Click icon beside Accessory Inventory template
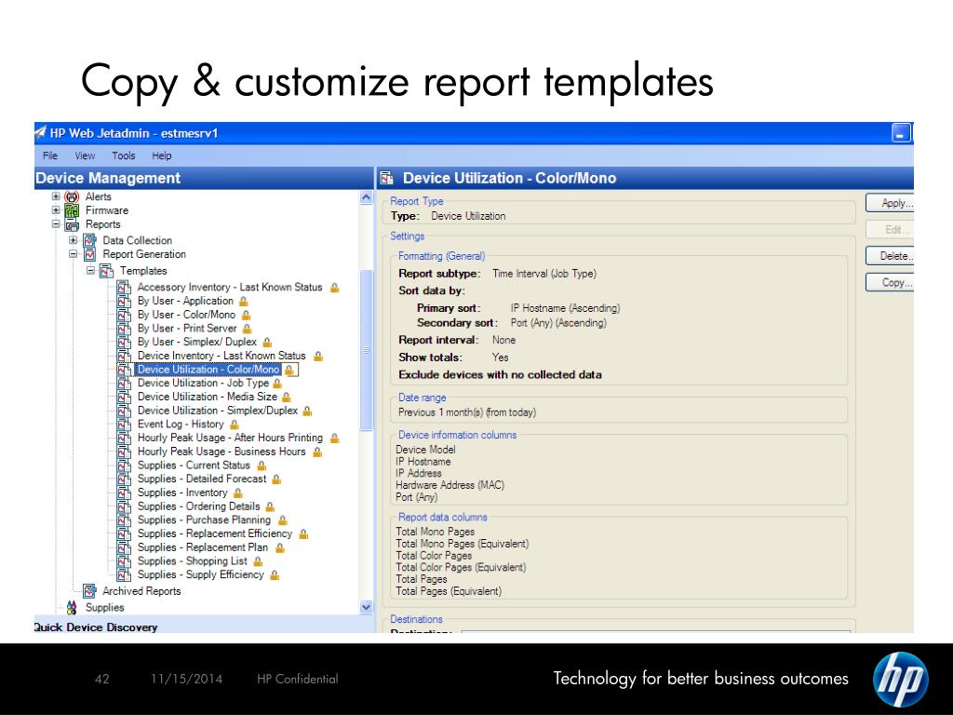 (x=124, y=287)
